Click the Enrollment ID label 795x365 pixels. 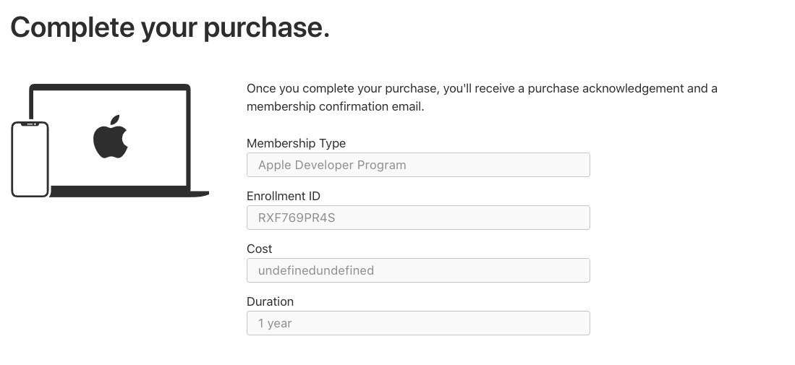284,196
